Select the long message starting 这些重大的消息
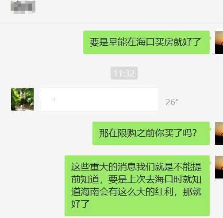Screen dimensions: 223x218 coord(137,186)
